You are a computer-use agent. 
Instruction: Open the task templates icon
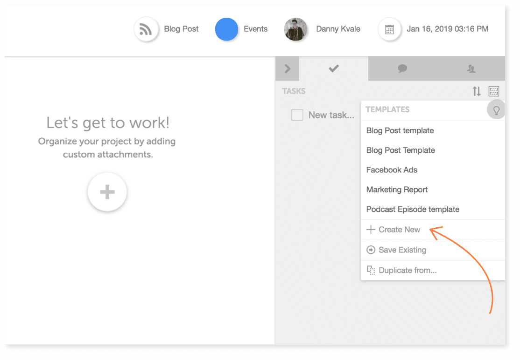pos(494,91)
